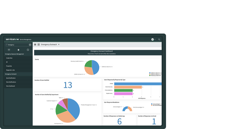Viewport: 229px width, 129px height.
Task: Open View Dashboard module
Action: coord(11,86)
